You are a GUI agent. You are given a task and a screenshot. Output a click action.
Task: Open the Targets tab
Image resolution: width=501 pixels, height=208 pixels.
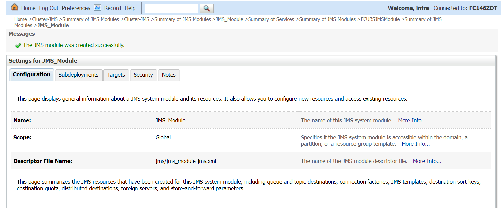point(116,75)
